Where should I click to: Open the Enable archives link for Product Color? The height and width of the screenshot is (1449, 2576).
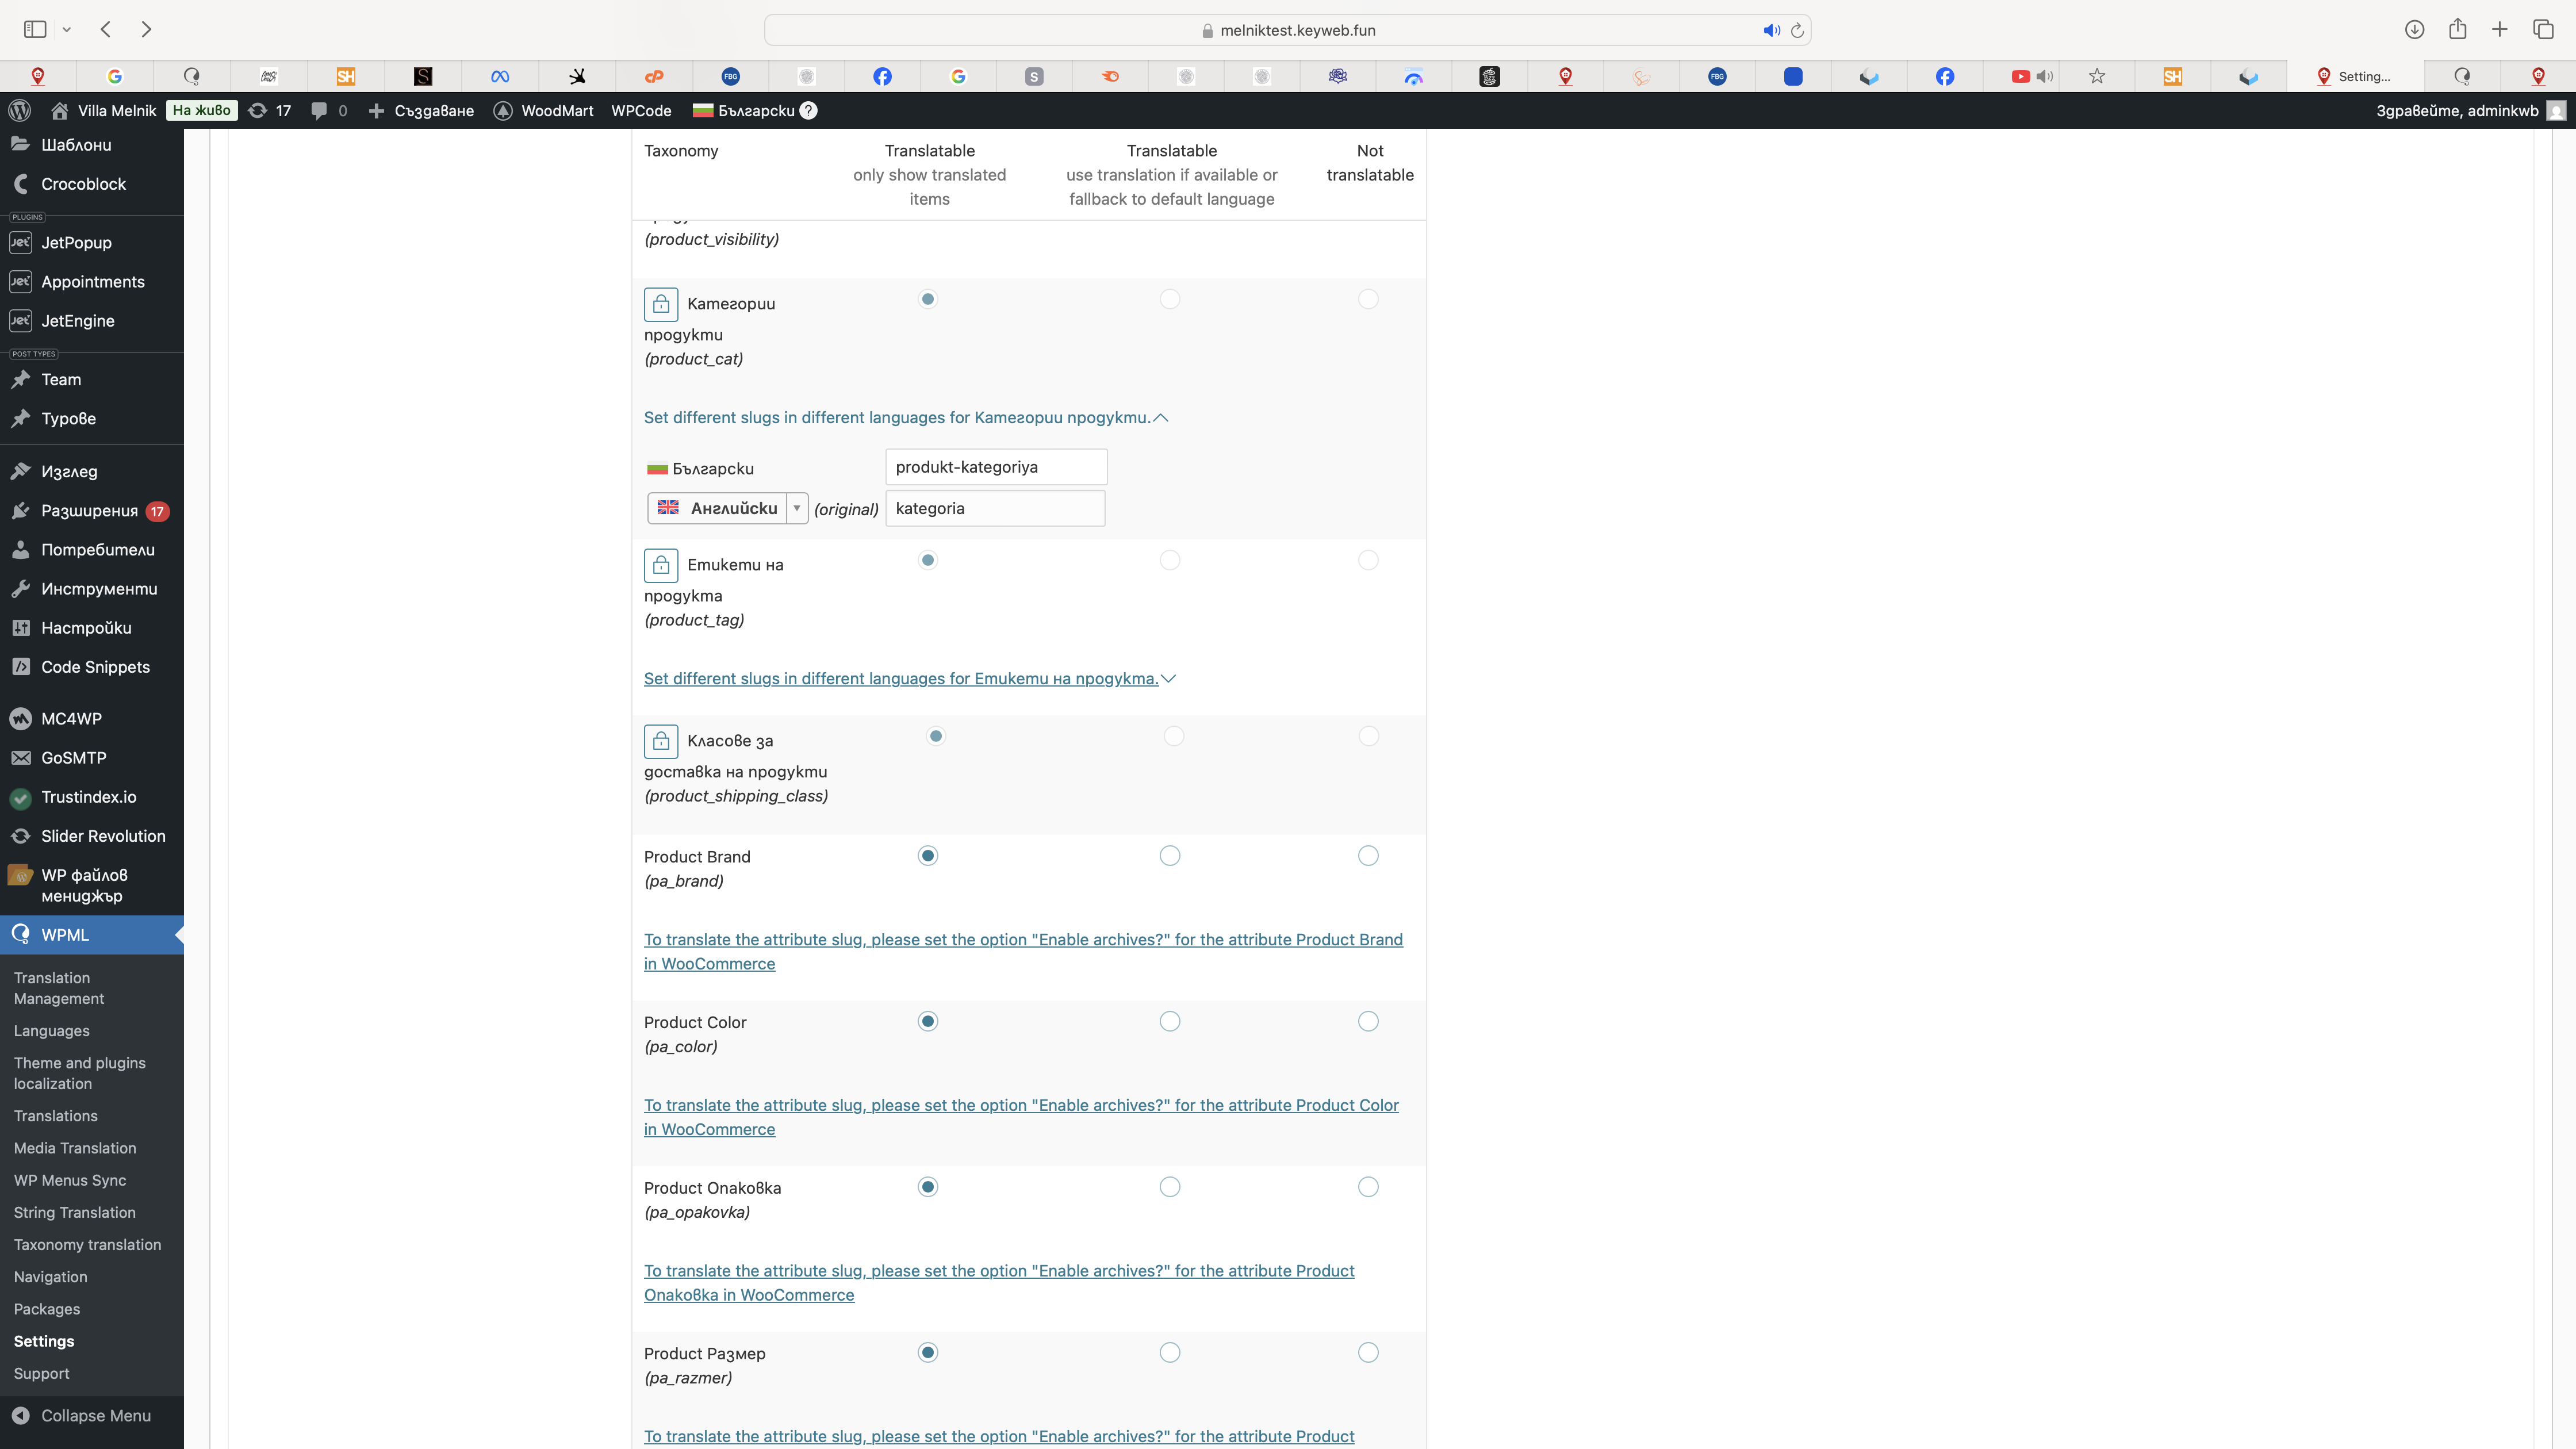tap(1021, 1117)
